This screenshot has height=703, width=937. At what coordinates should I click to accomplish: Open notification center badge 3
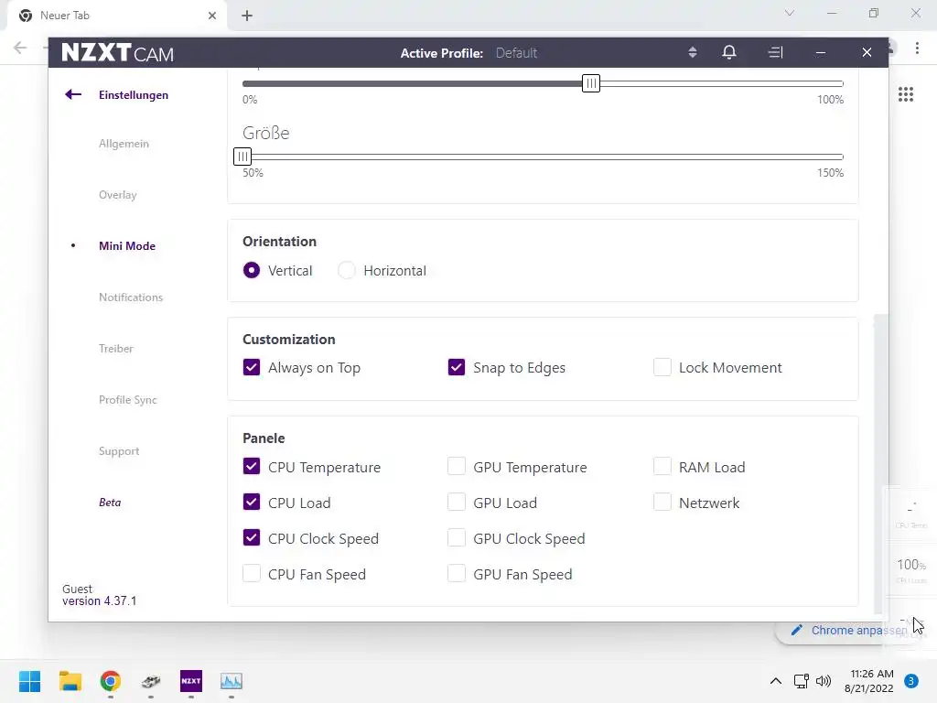[911, 681]
